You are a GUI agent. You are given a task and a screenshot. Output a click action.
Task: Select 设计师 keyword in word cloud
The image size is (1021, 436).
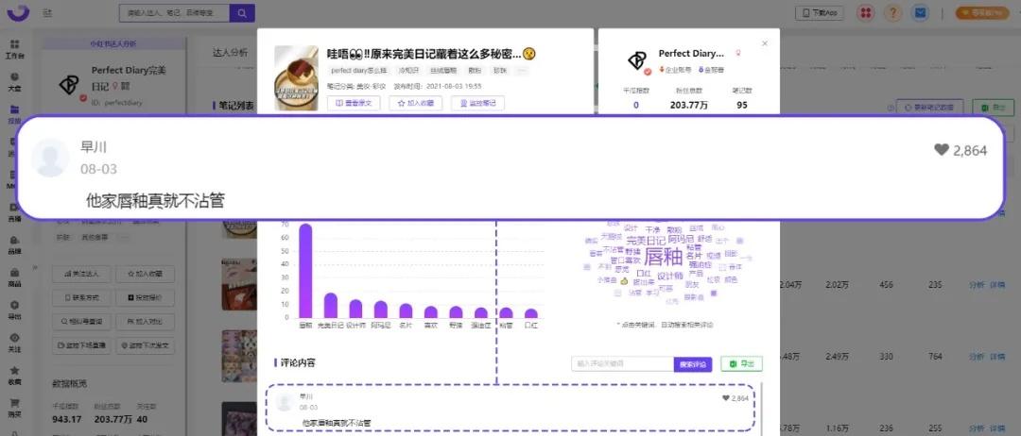(x=669, y=277)
